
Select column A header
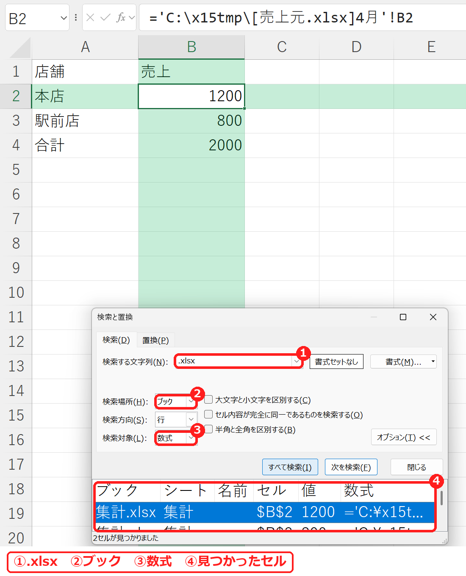pos(85,47)
